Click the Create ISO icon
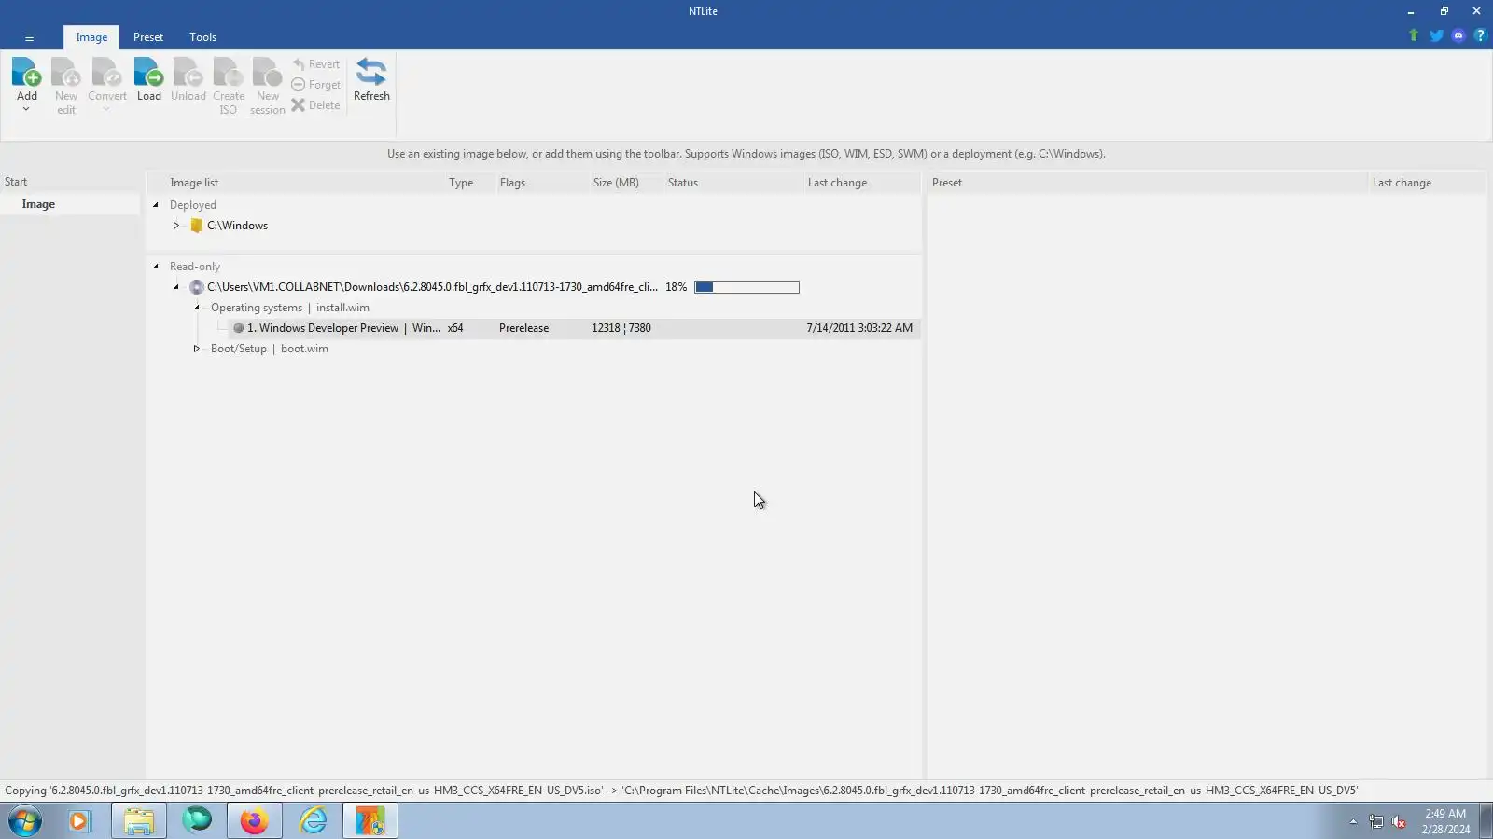The image size is (1493, 839). [228, 73]
